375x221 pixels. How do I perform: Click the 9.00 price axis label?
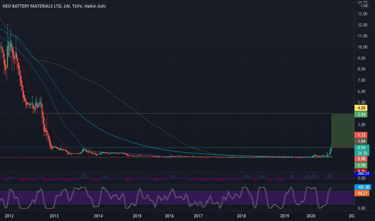coord(361,58)
